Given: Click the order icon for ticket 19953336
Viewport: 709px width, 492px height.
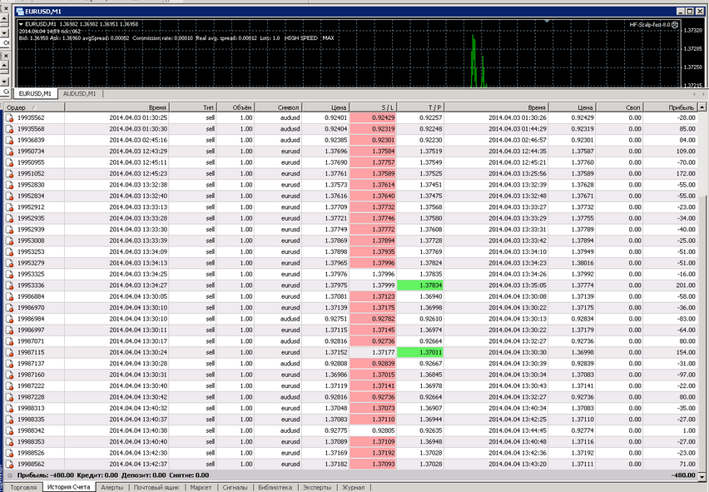Looking at the screenshot, I should 9,286.
